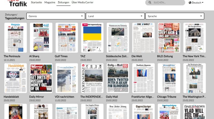This screenshot has height=119, width=214.
Task: Click the globe language icon
Action: click(x=190, y=2)
